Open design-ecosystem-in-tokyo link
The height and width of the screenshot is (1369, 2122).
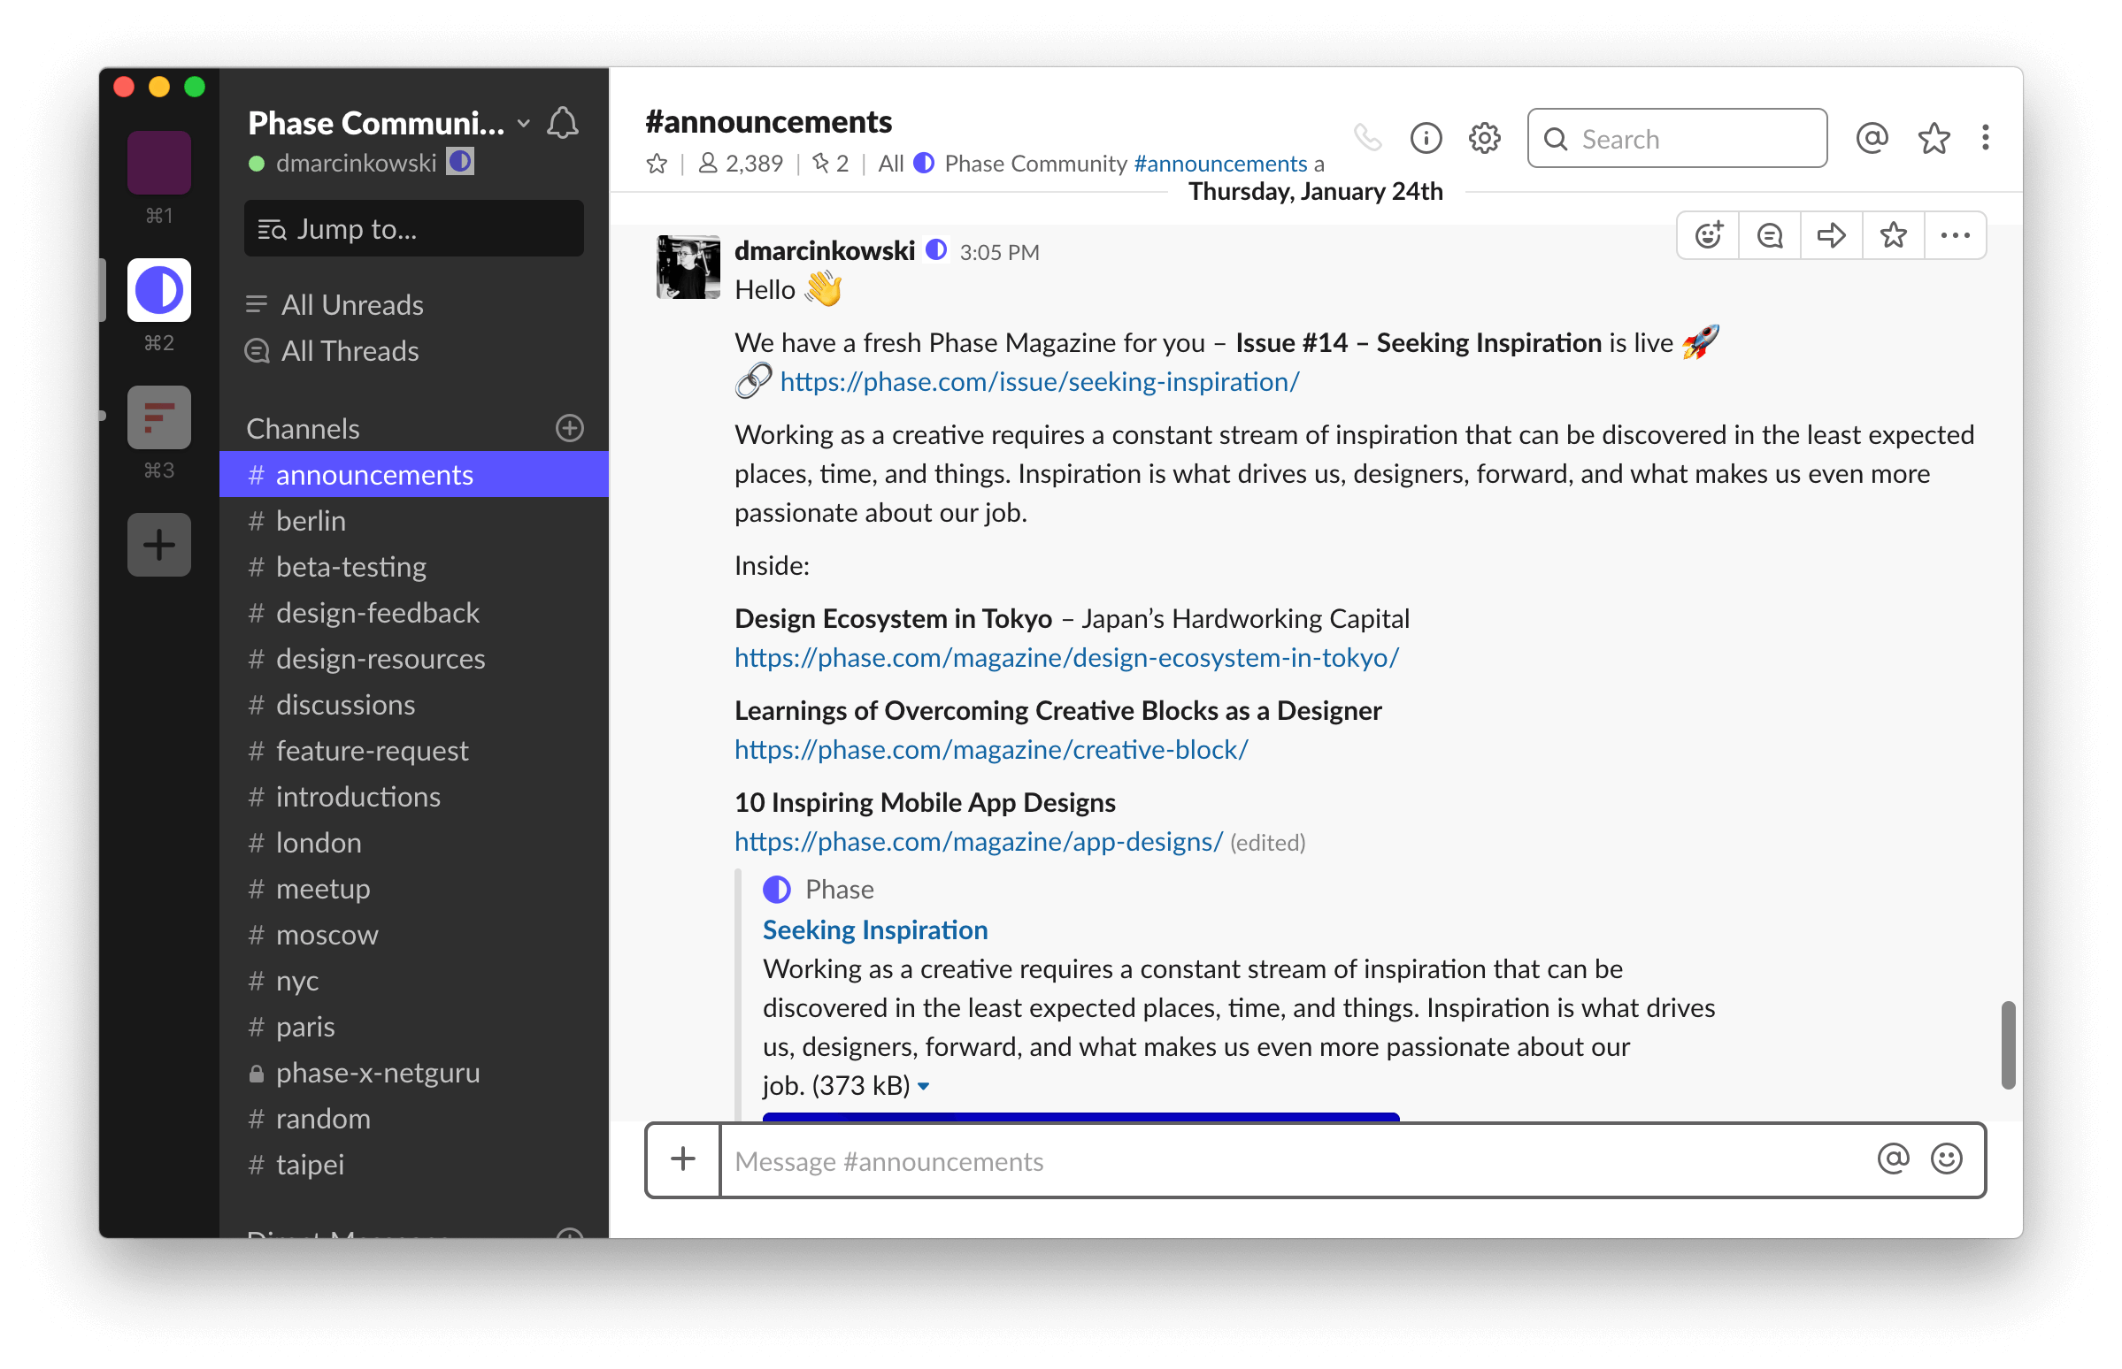[1066, 657]
